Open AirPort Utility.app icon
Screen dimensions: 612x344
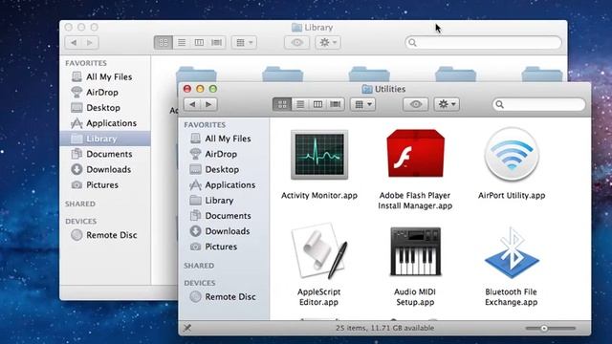[x=512, y=154]
